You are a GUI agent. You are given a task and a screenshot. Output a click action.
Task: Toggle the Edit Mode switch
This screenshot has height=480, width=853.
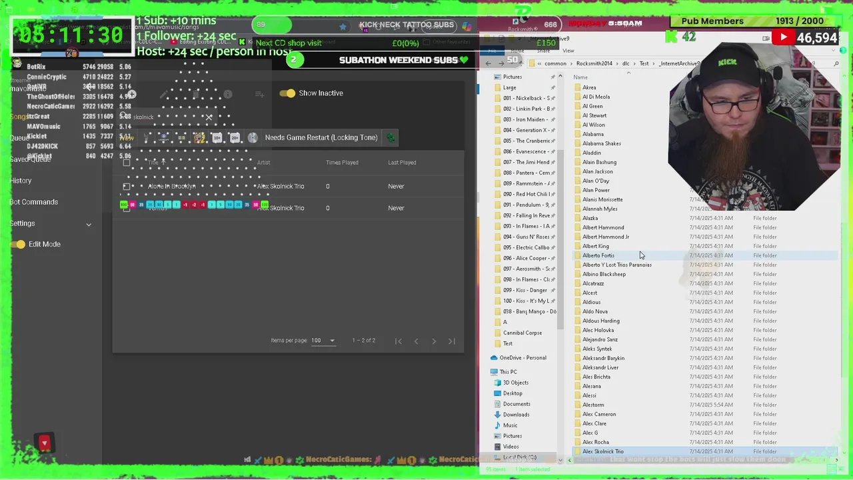pyautogui.click(x=17, y=244)
